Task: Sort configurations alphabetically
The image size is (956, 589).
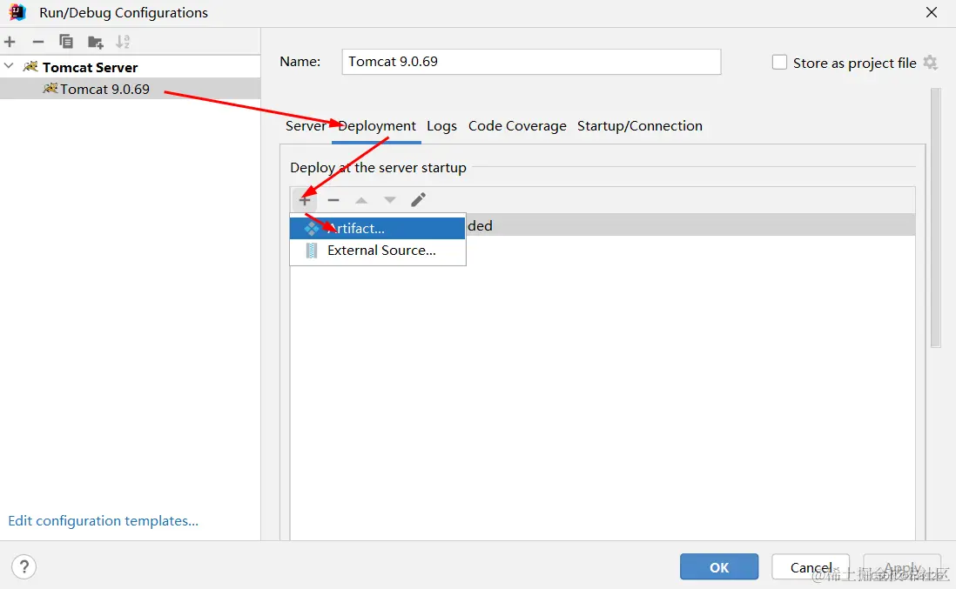Action: [123, 42]
